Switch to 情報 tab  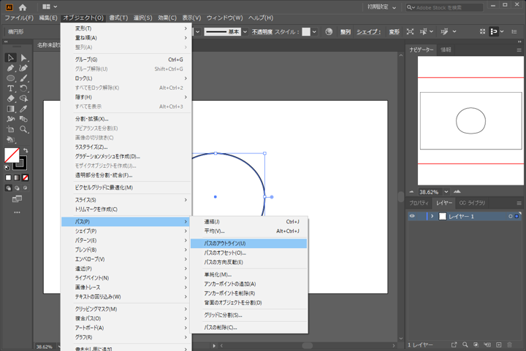click(x=446, y=50)
